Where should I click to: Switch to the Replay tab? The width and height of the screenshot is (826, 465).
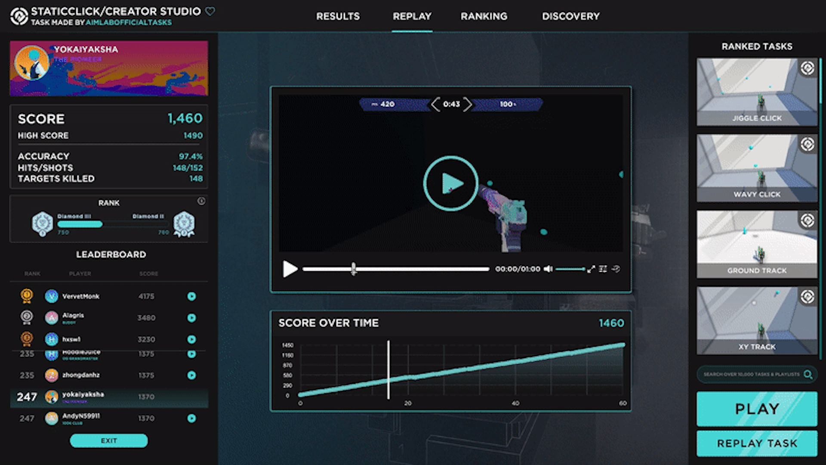coord(412,16)
